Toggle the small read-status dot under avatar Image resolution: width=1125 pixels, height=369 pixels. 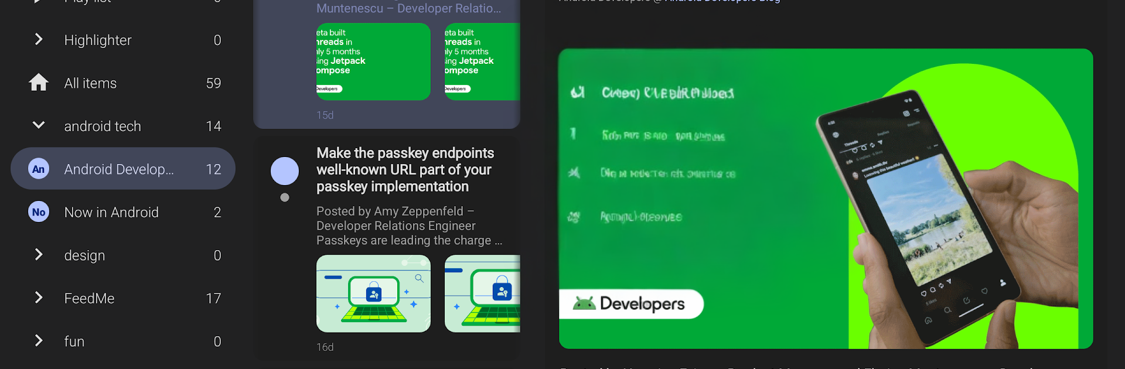click(x=285, y=197)
